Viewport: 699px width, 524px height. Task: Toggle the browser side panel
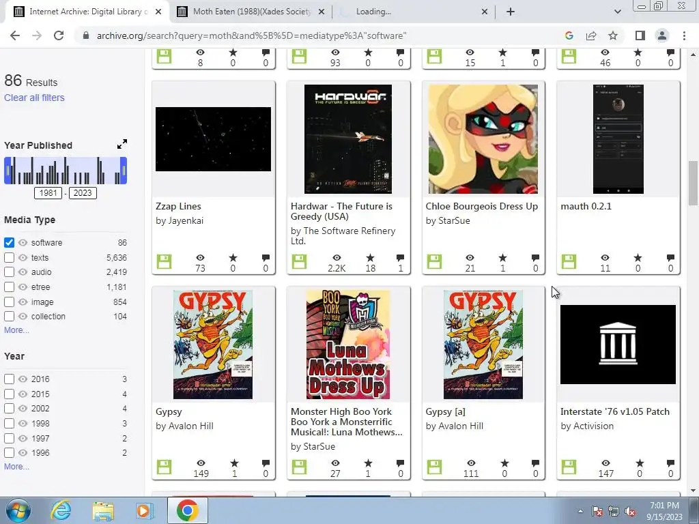640,35
